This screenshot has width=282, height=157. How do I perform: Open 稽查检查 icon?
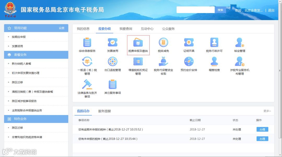(x=214, y=61)
